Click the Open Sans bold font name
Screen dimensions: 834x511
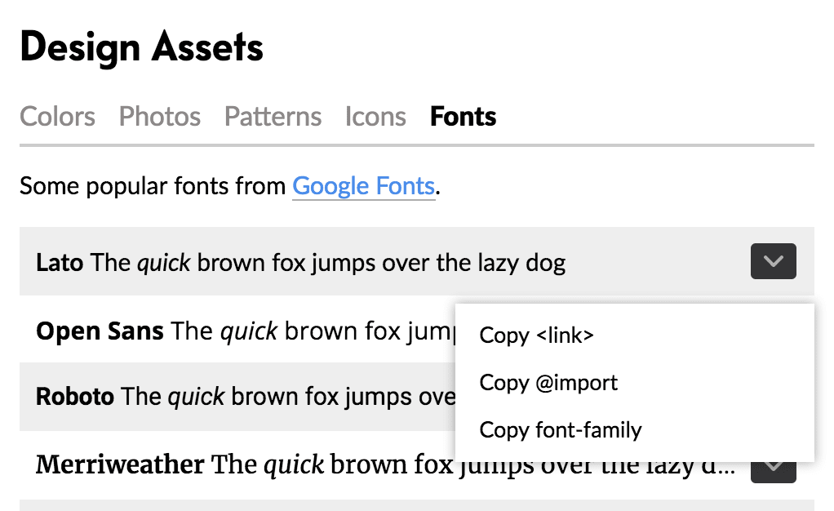(98, 330)
